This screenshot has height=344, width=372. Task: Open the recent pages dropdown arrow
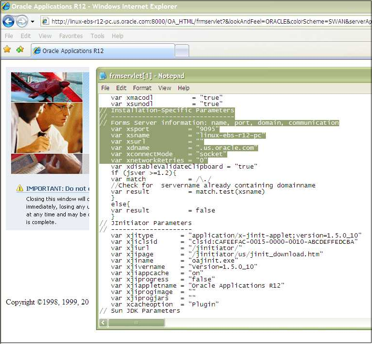pyautogui.click(x=32, y=22)
